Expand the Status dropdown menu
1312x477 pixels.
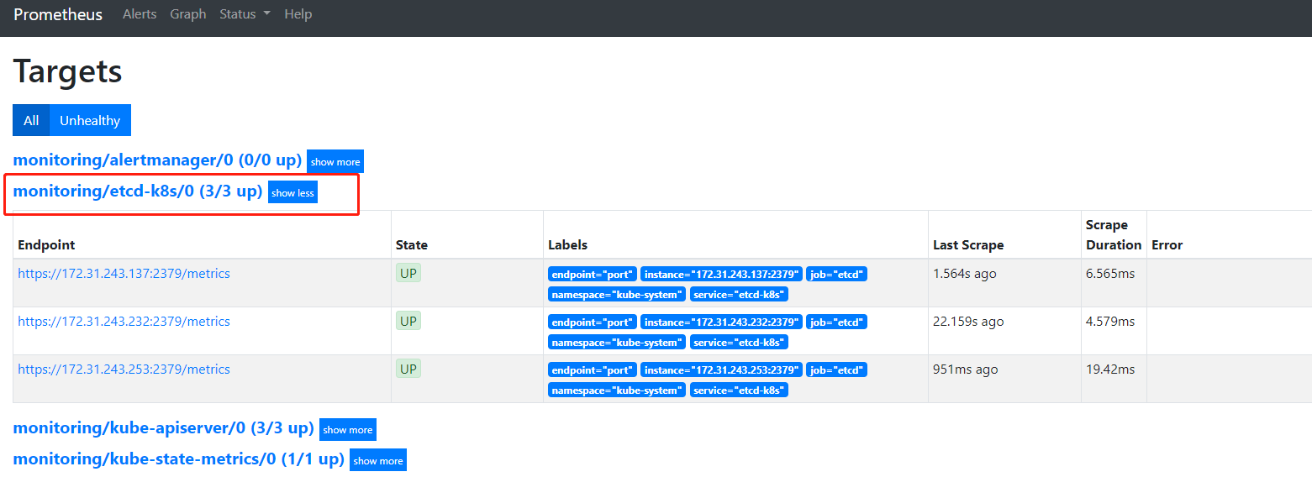click(x=245, y=14)
